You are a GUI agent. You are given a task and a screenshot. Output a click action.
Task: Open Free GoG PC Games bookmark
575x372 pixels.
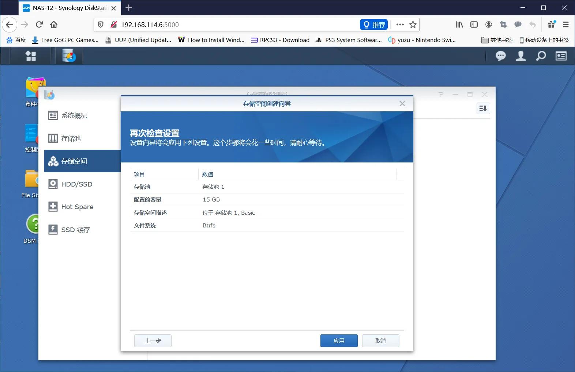coord(65,40)
